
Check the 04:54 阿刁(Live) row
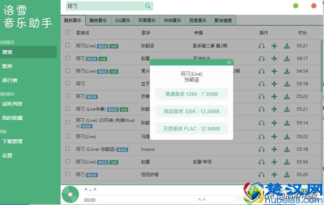pyautogui.click(x=67, y=71)
